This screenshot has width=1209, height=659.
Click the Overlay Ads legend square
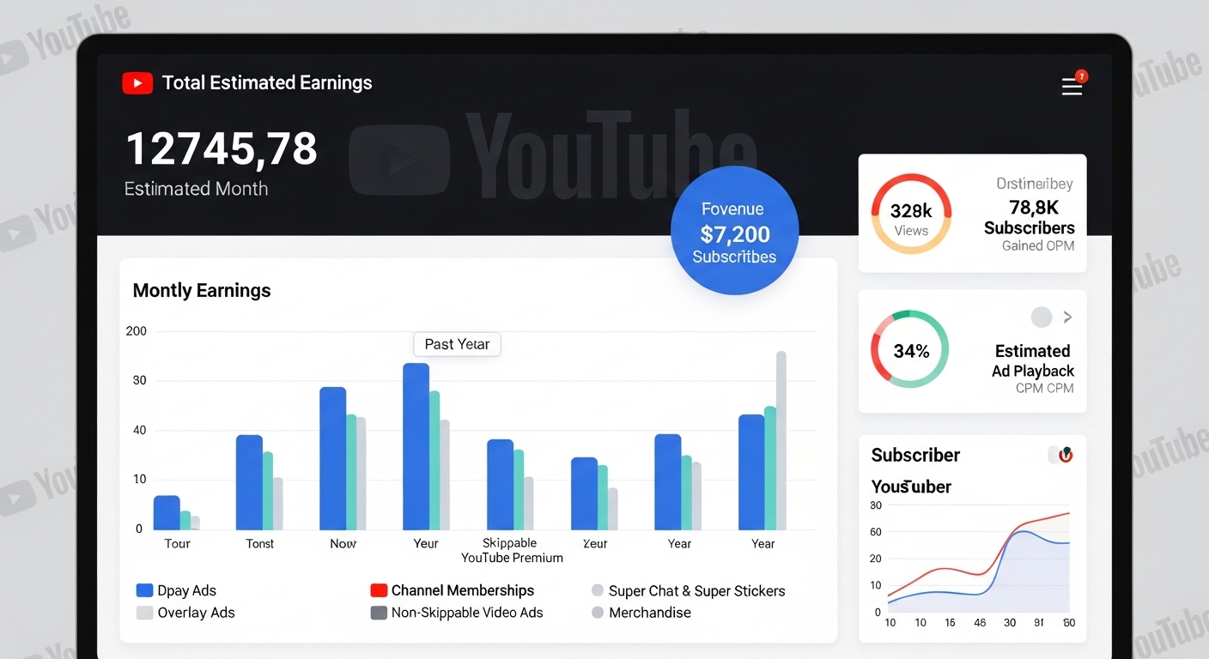pyautogui.click(x=145, y=613)
